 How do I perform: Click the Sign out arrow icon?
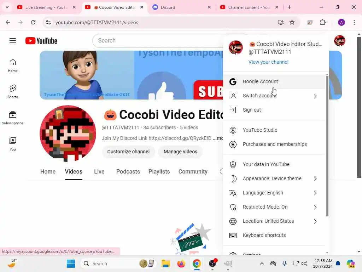[x=233, y=110]
